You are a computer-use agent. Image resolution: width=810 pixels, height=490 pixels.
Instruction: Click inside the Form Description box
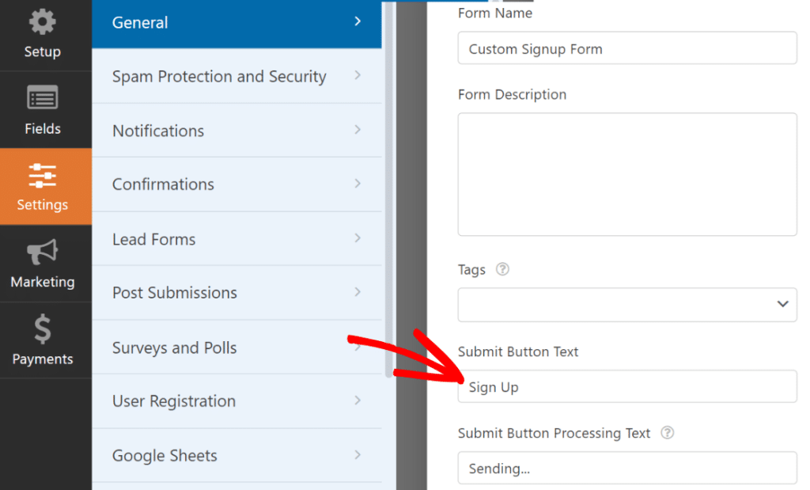tap(626, 173)
